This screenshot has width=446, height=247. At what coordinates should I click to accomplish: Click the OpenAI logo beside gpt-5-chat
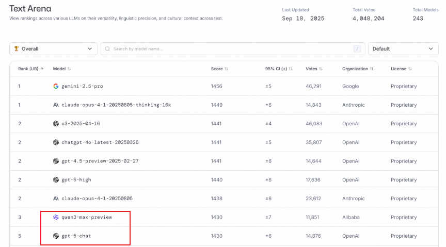tap(56, 236)
